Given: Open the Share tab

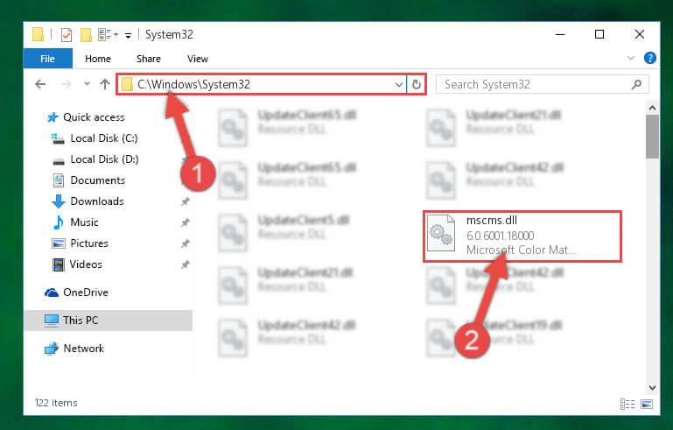Looking at the screenshot, I should [148, 59].
